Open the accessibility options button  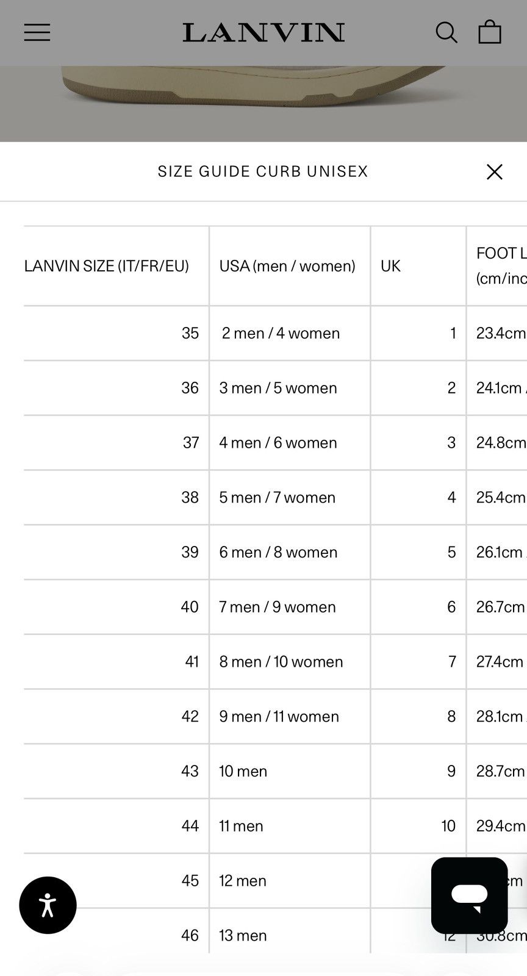[48, 905]
